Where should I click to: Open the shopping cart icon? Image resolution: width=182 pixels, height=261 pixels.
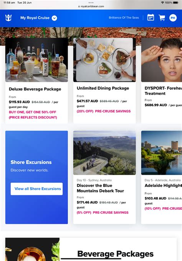(162, 18)
